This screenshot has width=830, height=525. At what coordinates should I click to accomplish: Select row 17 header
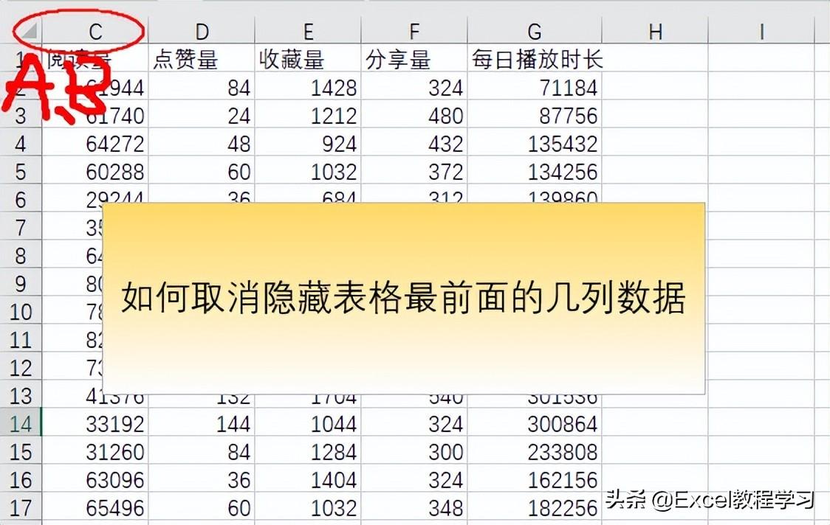[21, 507]
